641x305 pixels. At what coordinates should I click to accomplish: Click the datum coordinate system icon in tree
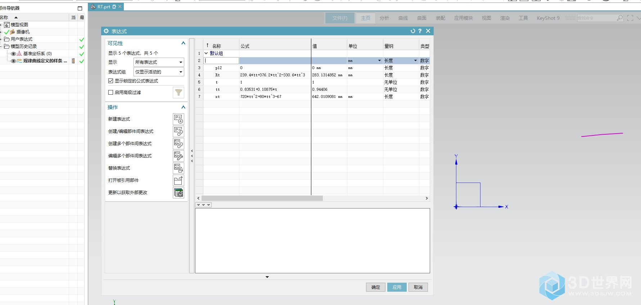(19, 54)
